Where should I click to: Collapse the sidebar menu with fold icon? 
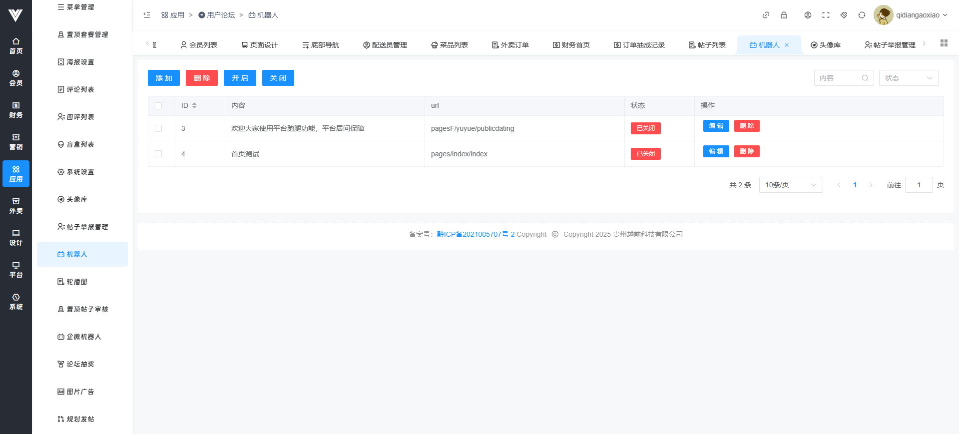pyautogui.click(x=147, y=15)
